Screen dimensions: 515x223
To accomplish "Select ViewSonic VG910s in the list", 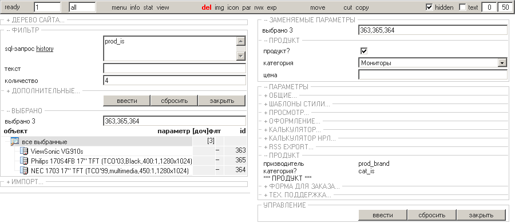I will click(x=57, y=152).
